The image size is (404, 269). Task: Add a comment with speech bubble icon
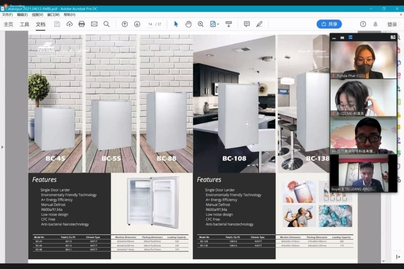(x=247, y=24)
